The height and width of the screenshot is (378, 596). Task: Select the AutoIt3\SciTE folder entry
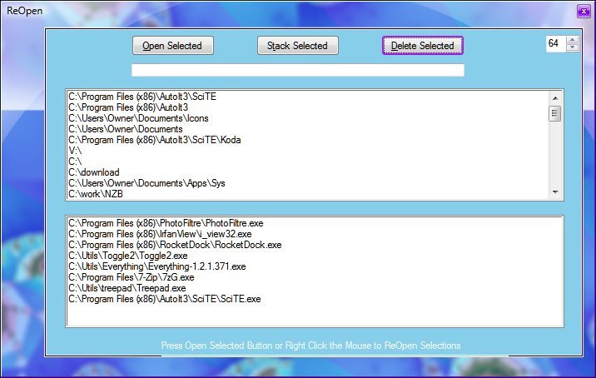click(146, 97)
